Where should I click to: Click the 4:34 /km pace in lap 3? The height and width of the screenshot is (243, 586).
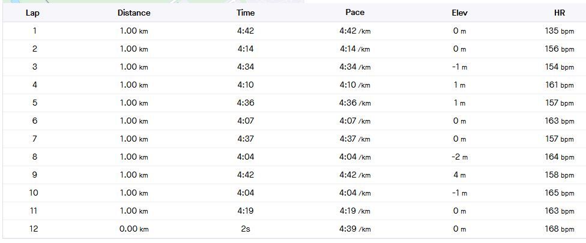pos(355,67)
